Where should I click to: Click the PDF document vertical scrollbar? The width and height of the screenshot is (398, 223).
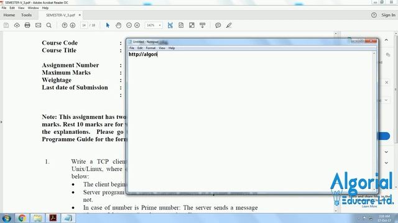[x=336, y=122]
